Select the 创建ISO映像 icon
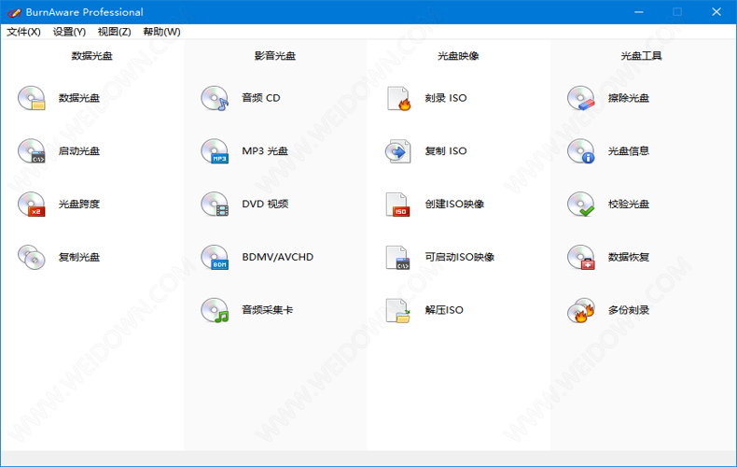 click(398, 205)
